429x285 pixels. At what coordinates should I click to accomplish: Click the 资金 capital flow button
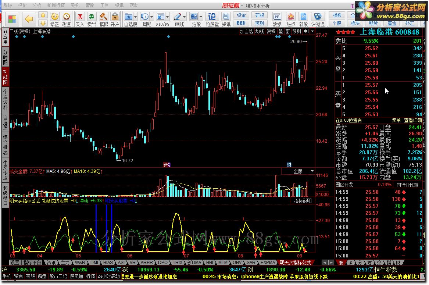coord(241,15)
